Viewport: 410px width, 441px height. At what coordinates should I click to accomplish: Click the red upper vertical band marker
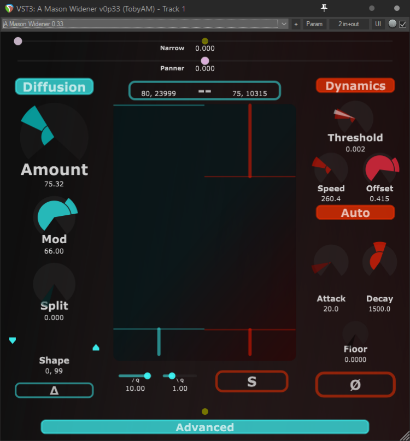(250, 140)
